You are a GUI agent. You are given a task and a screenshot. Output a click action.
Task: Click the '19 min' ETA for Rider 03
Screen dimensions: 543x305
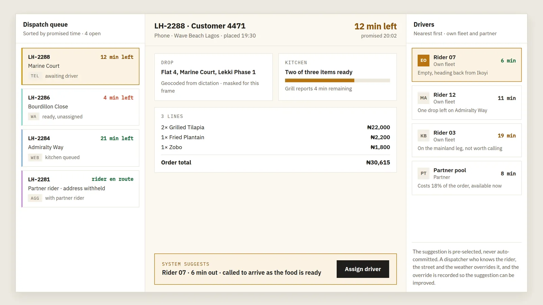[507, 136]
